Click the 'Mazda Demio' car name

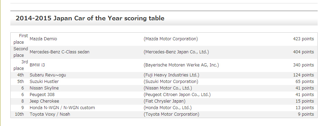click(43, 39)
